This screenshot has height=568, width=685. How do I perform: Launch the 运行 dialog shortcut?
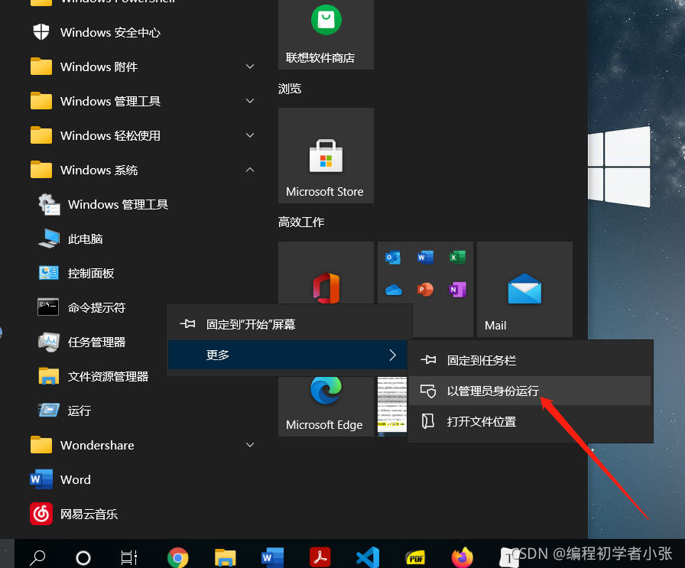click(x=76, y=411)
